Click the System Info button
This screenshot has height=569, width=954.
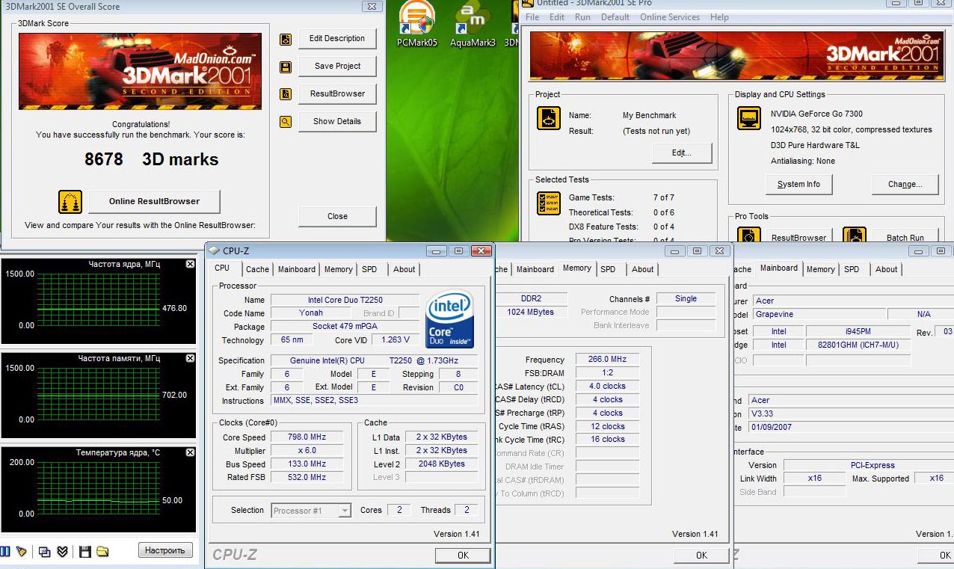click(798, 185)
